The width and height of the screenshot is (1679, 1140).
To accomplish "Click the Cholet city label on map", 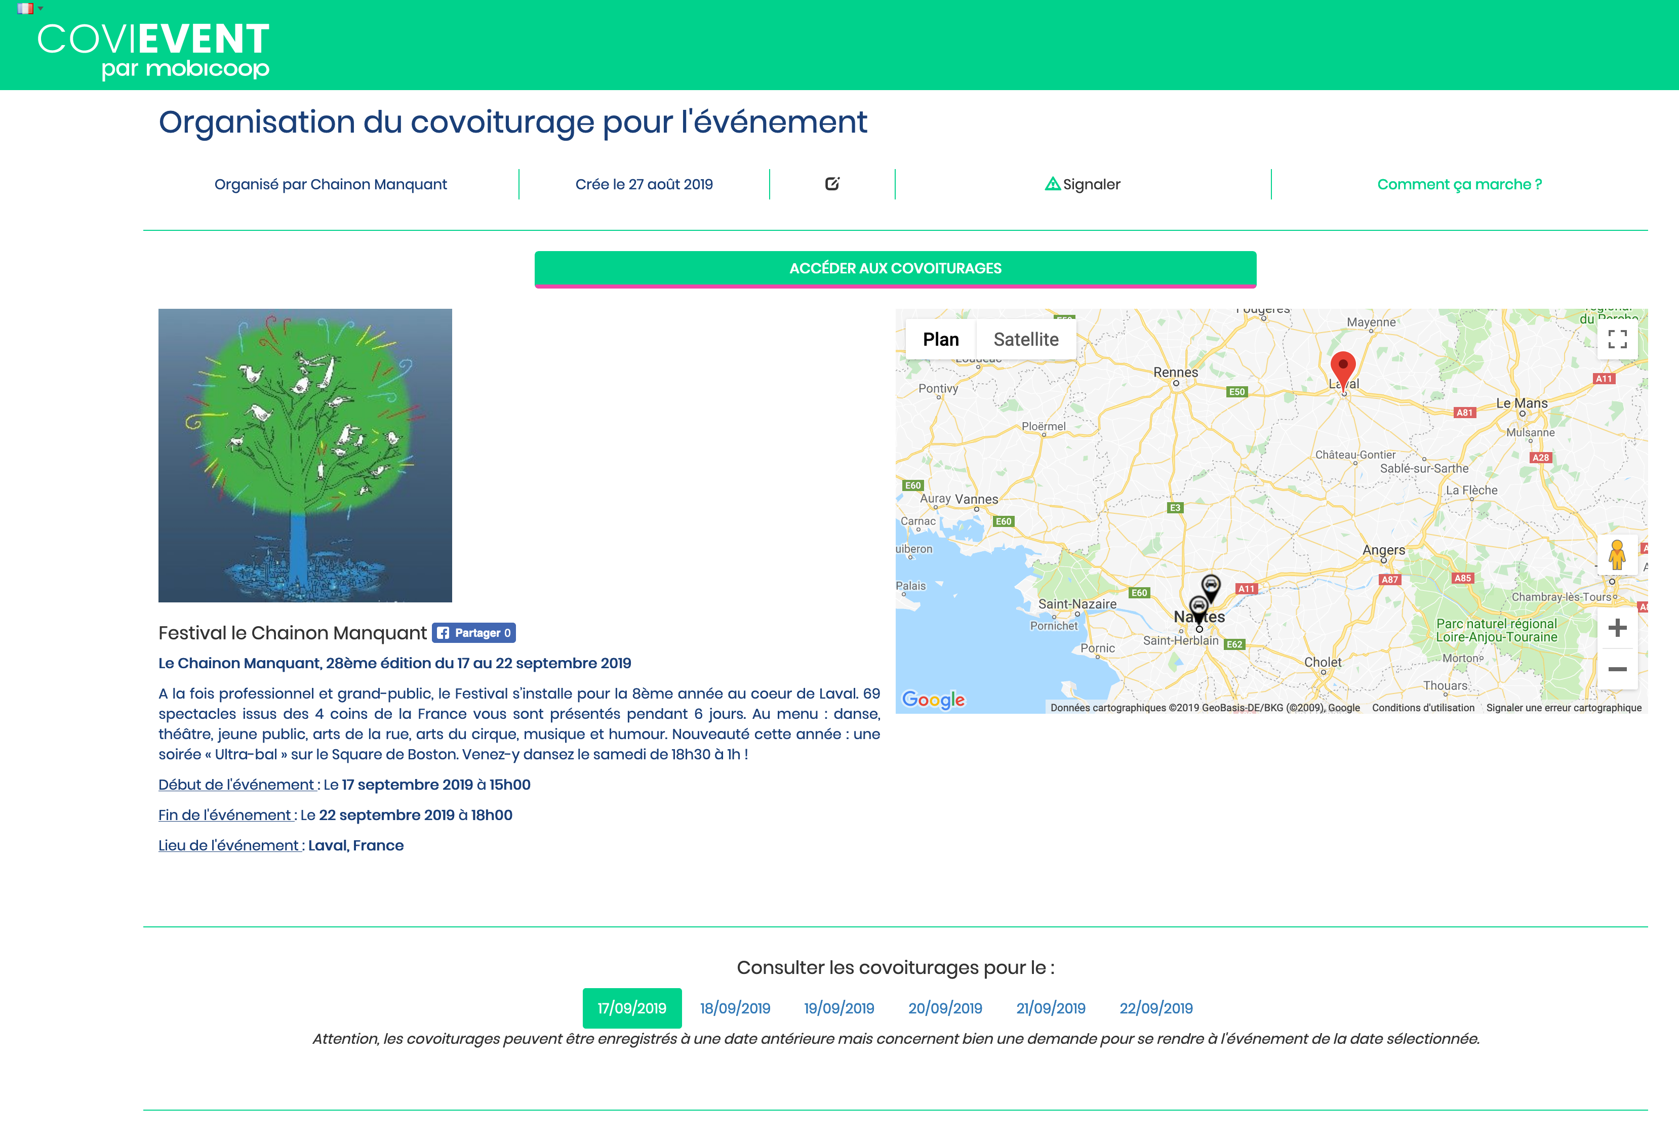I will point(1322,662).
